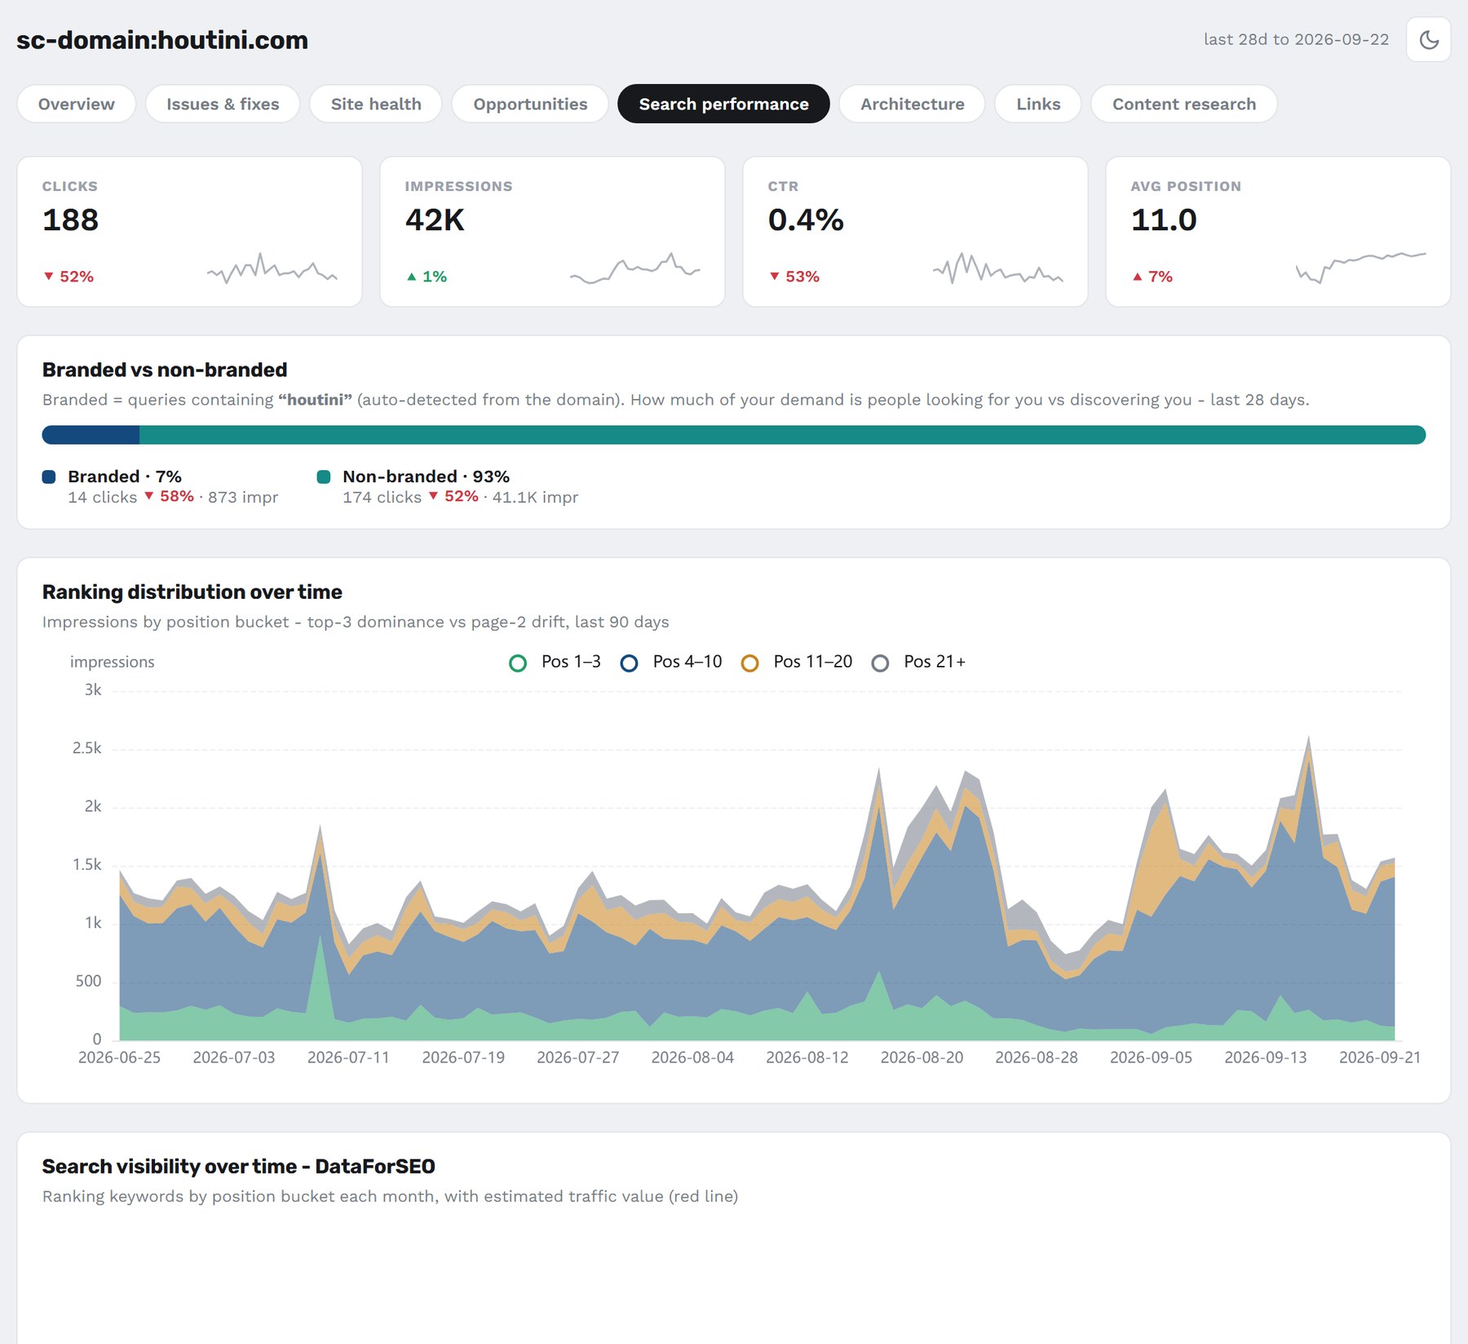Click the teal Non-branded bar segment
Screen dimensions: 1468x1344
[782, 435]
